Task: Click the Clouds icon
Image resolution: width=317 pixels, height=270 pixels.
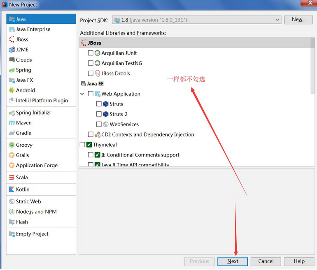Action: (12, 60)
